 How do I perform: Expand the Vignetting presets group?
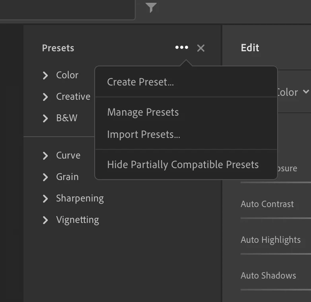click(x=45, y=220)
